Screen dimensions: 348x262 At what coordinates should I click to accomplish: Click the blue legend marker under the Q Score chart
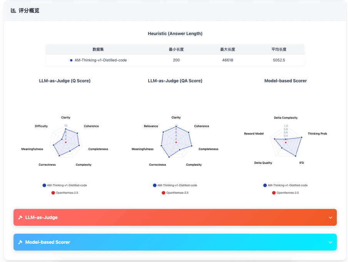click(44, 185)
